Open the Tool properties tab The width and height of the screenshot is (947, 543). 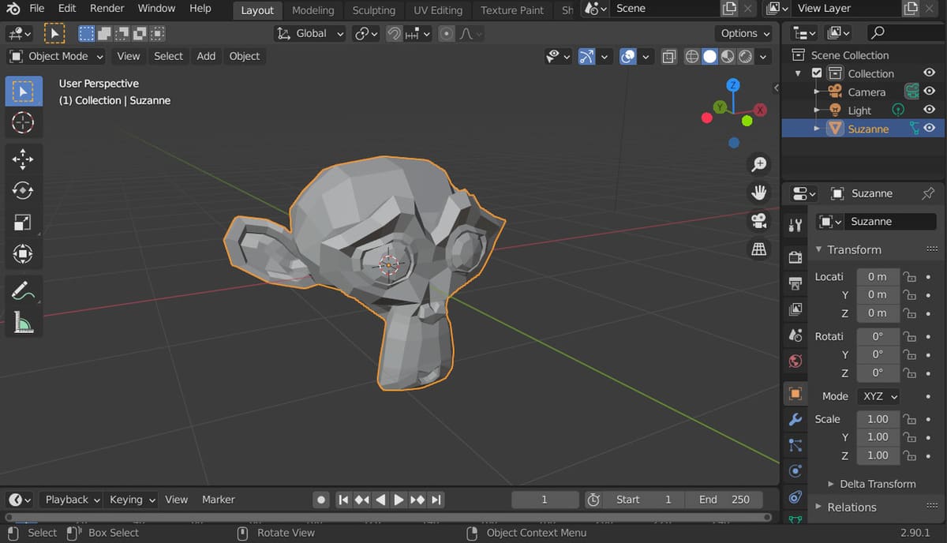795,226
